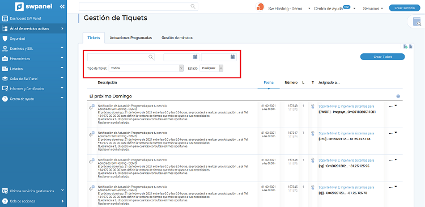Click the Colas de SW Panel icon
This screenshot has width=425, height=207.
pyautogui.click(x=5, y=79)
